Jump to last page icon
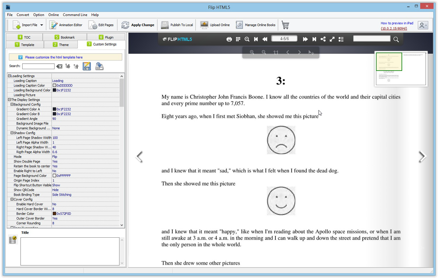 [x=314, y=39]
